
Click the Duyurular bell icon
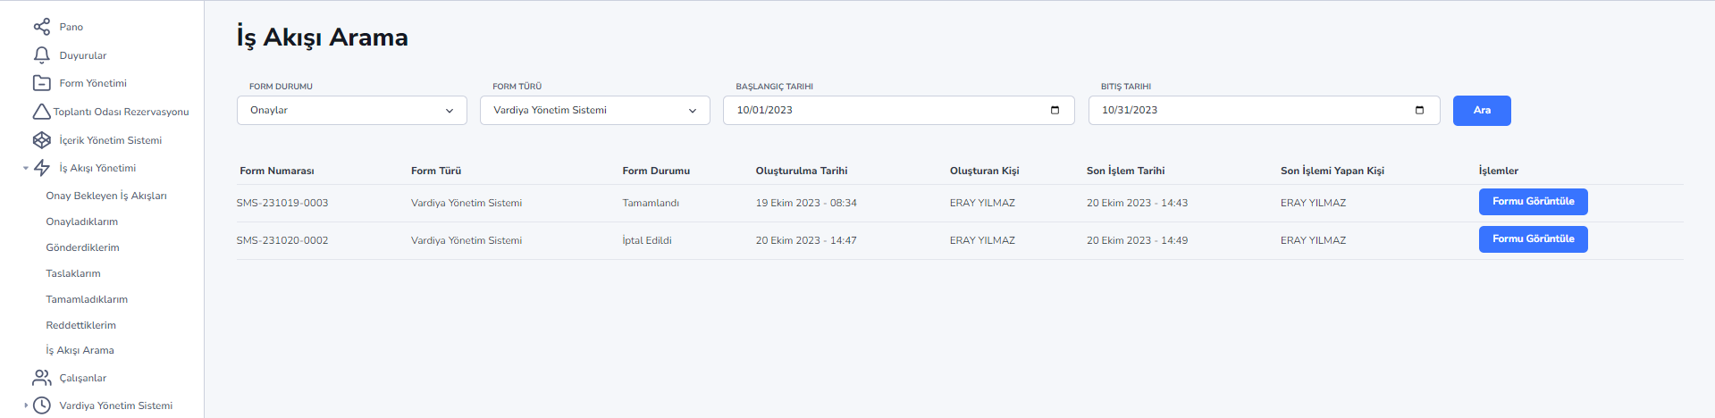[41, 55]
